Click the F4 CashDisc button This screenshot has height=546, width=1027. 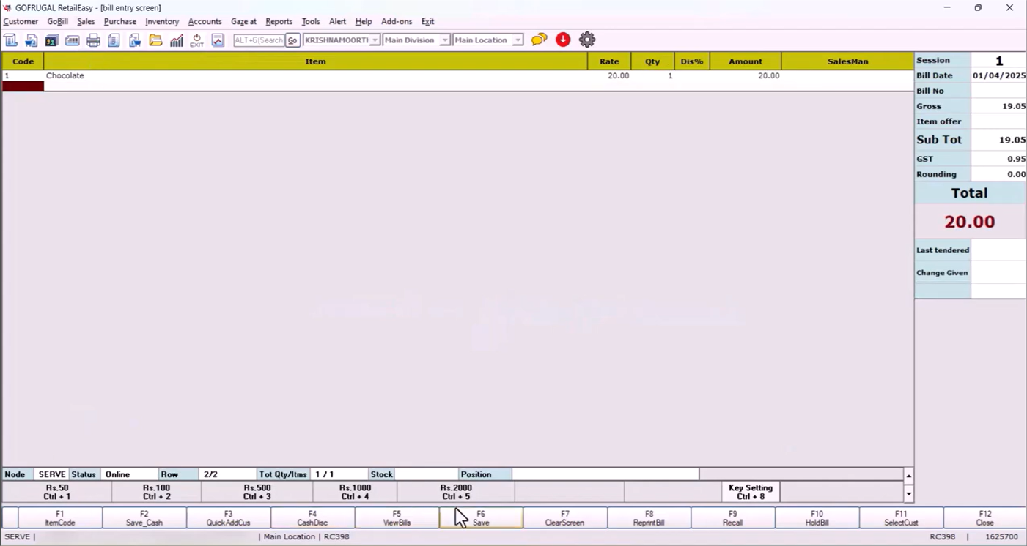coord(312,518)
